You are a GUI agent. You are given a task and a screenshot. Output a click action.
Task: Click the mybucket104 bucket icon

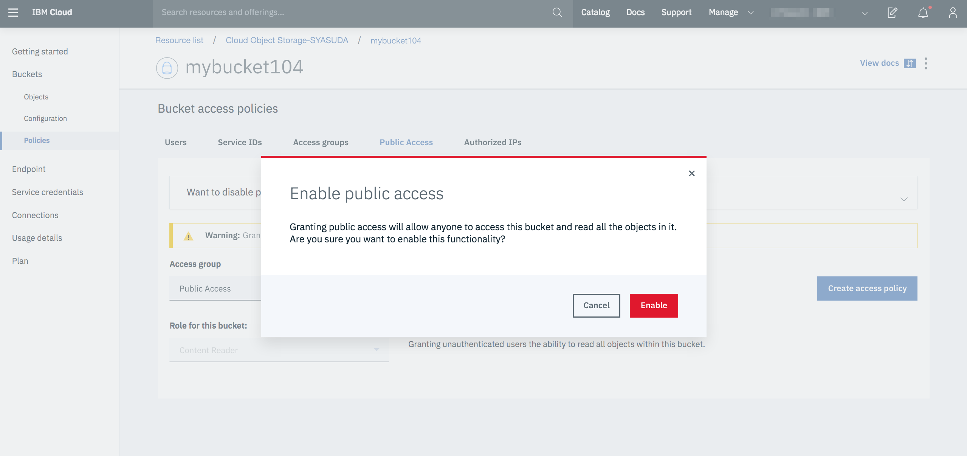[x=167, y=68]
